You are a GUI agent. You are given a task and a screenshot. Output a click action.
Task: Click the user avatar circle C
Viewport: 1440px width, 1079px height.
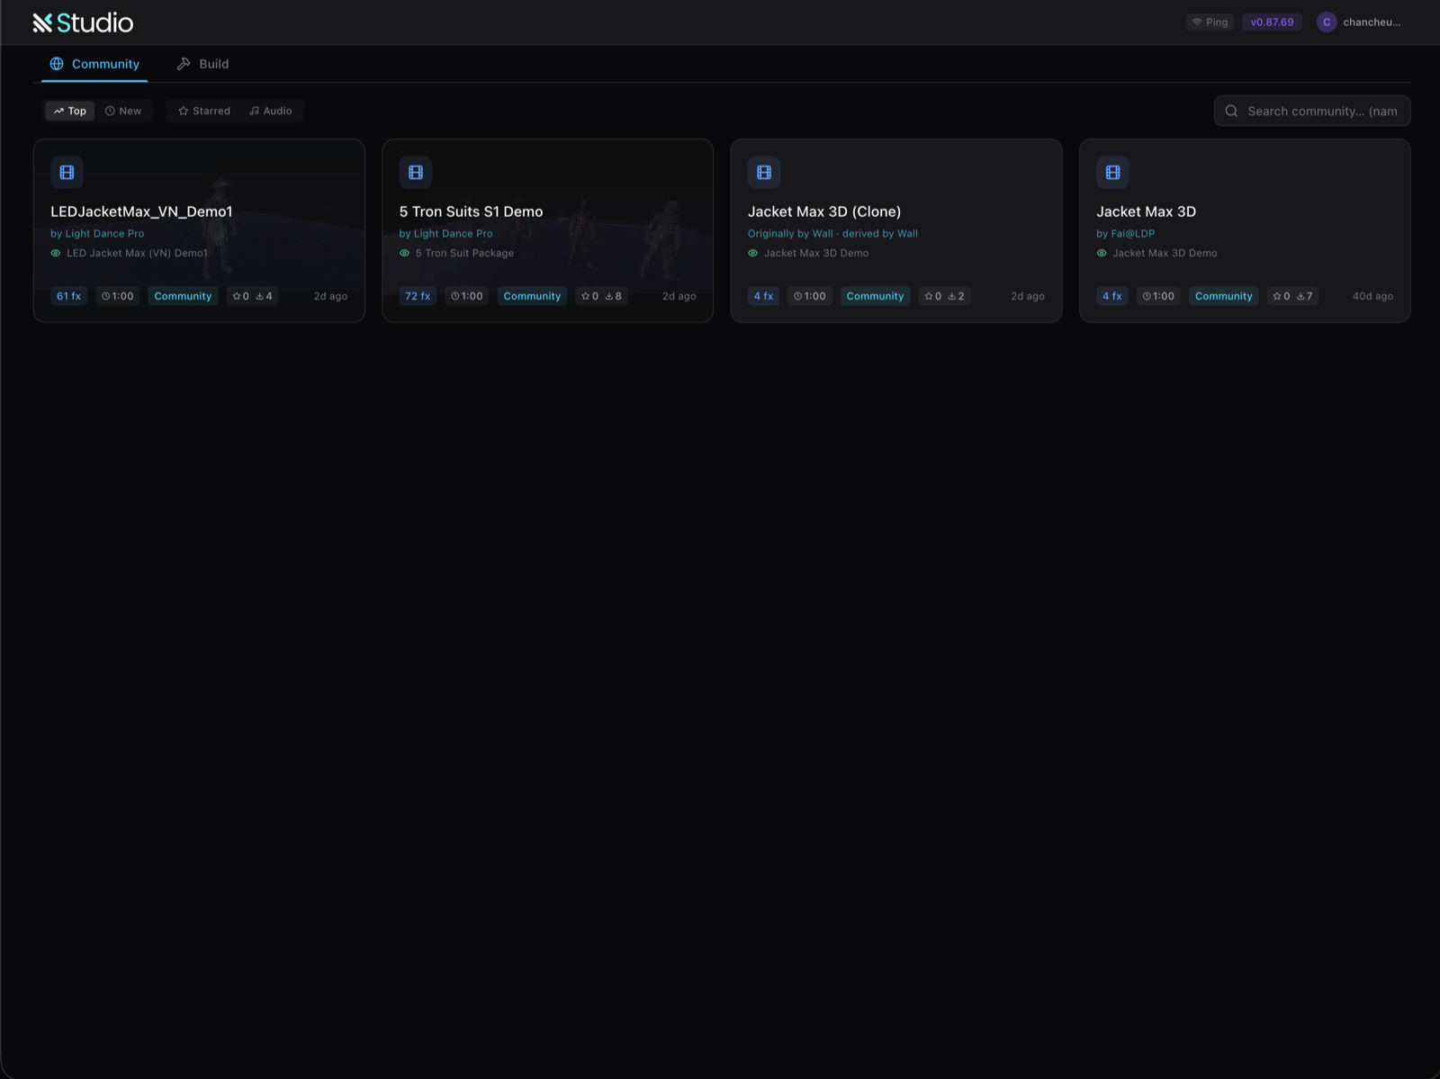pyautogui.click(x=1327, y=22)
